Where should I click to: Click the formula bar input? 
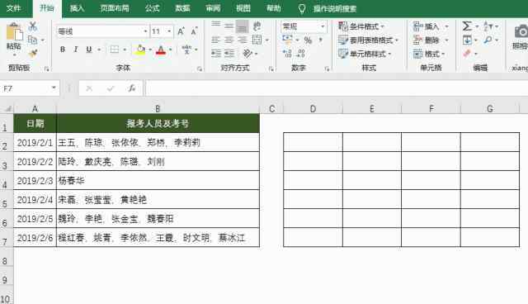337,88
